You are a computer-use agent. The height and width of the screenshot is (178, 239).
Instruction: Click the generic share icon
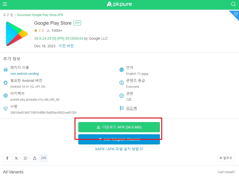35,158
